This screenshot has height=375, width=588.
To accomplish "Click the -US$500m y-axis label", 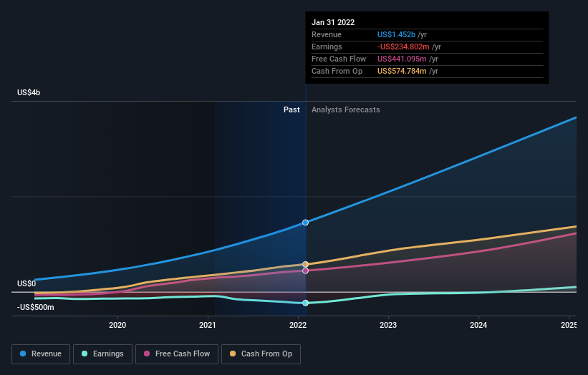I will tap(35, 307).
